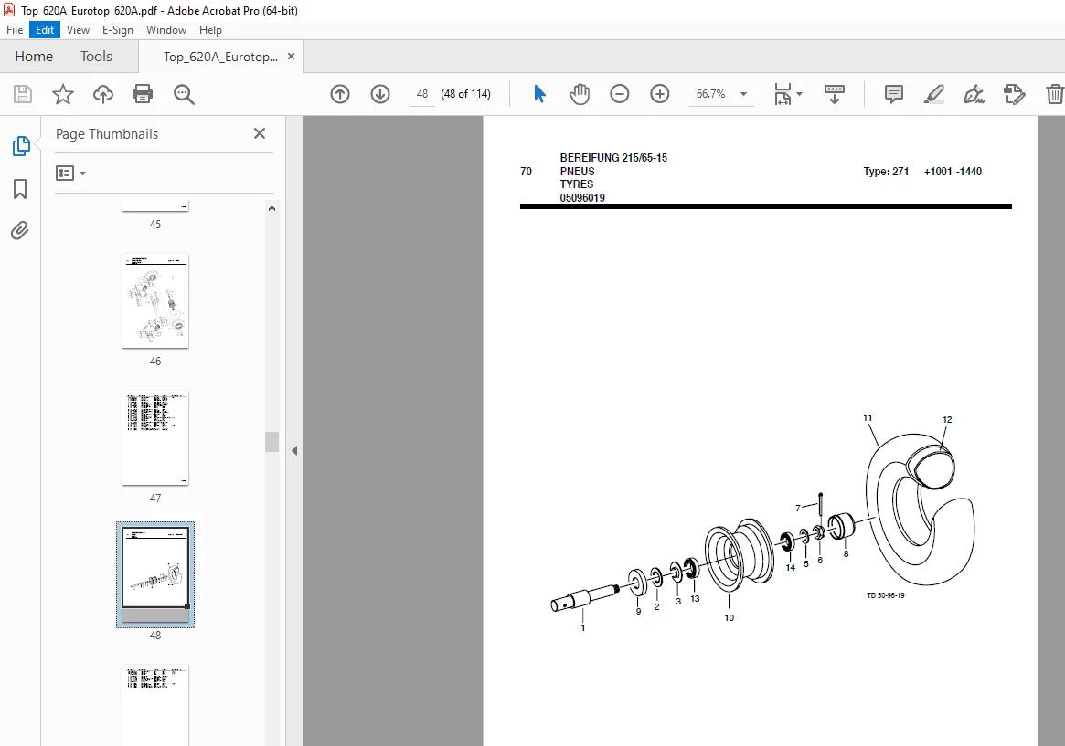Click the (48 of 114) page count
This screenshot has width=1065, height=746.
tap(466, 94)
